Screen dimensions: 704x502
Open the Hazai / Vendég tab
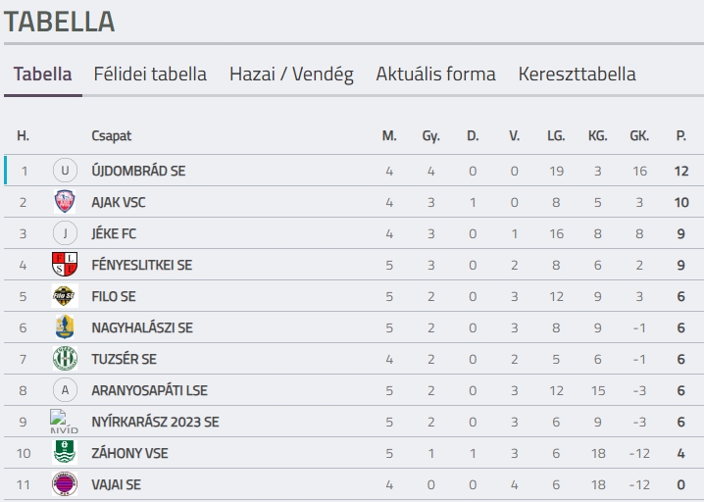click(291, 75)
